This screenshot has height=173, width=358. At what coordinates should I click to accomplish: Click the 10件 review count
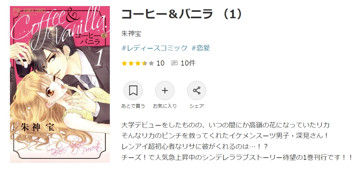point(188,63)
